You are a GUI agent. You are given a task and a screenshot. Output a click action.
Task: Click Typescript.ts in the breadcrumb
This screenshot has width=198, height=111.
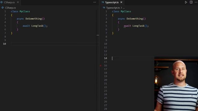click(113, 8)
